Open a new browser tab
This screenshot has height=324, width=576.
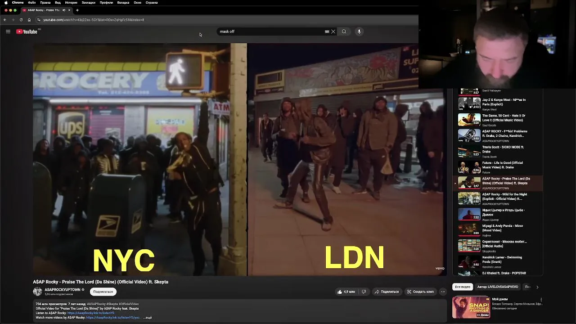coord(77,10)
